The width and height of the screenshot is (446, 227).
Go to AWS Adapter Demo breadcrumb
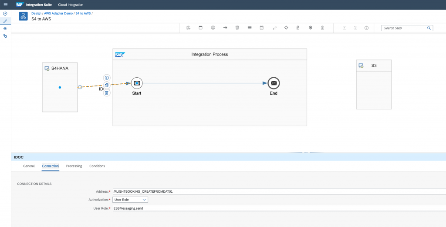pos(58,13)
